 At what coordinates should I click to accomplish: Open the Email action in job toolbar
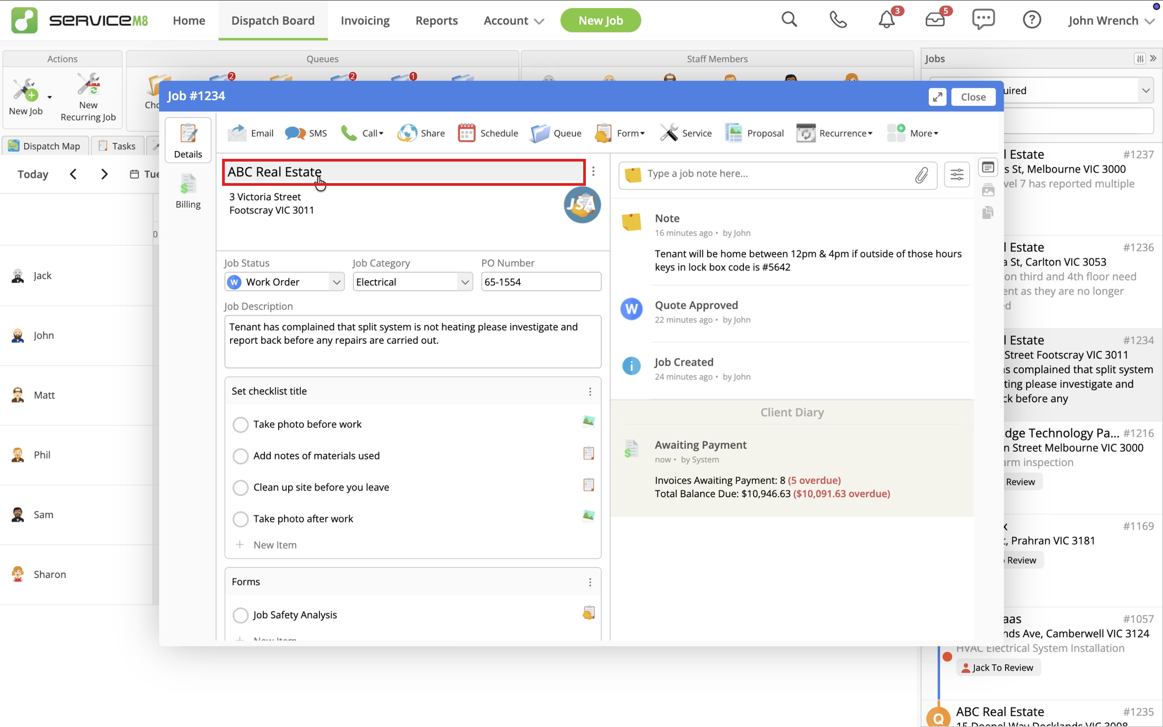(251, 133)
